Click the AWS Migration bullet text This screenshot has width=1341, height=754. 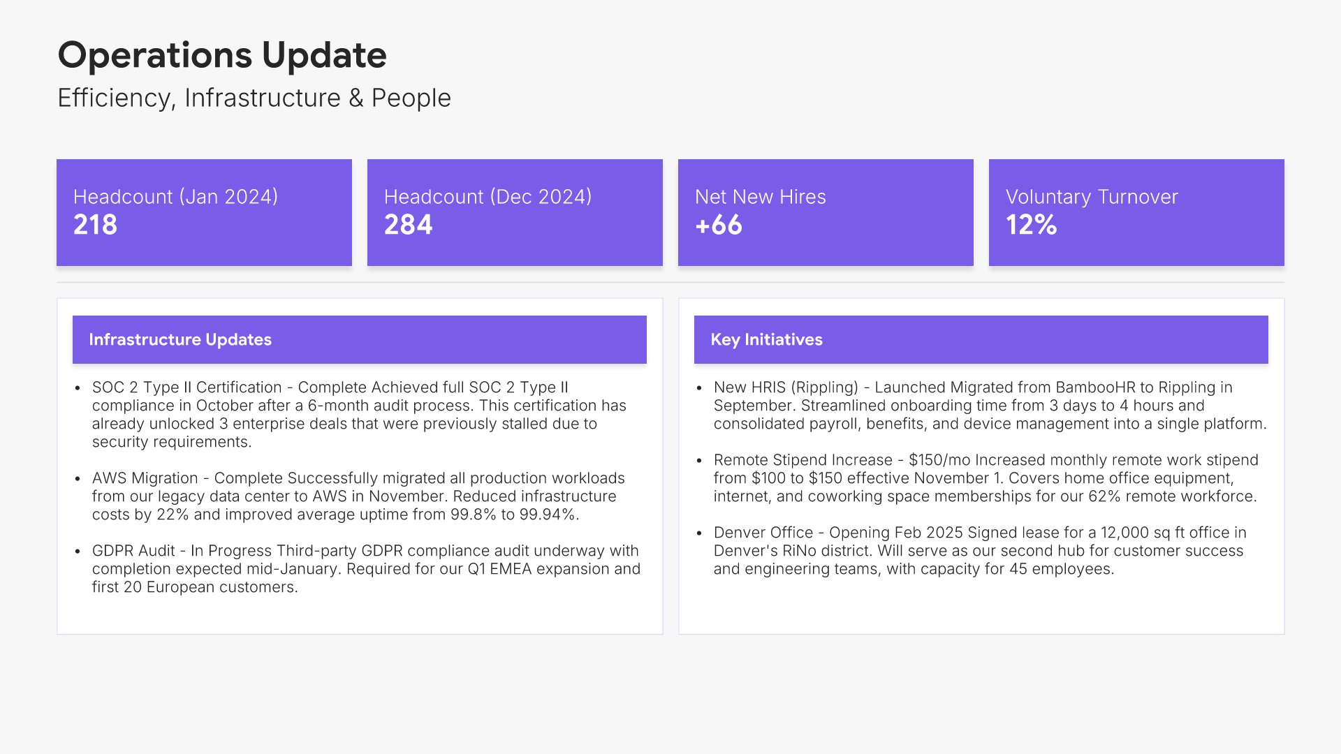(359, 496)
